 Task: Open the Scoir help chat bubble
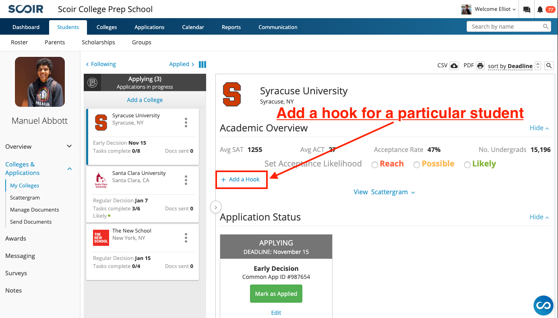544,306
